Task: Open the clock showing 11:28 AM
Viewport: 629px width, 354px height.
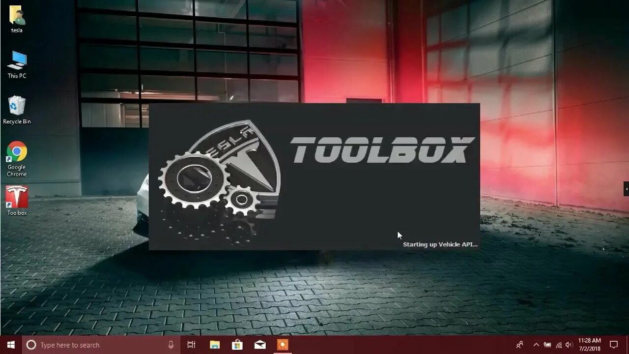Action: click(590, 345)
